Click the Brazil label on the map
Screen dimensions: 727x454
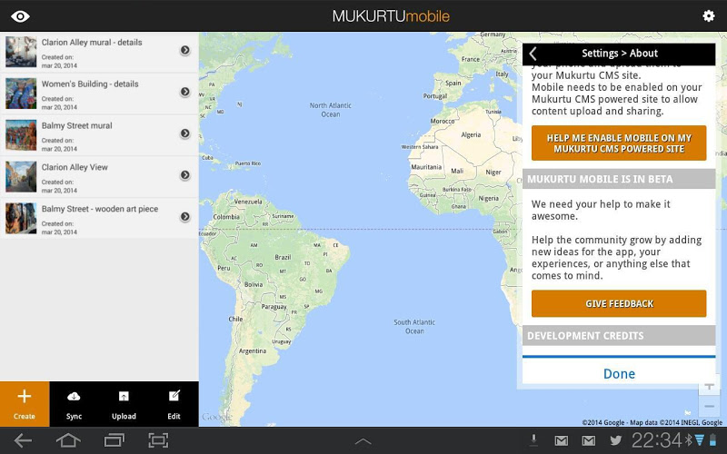coord(283,257)
